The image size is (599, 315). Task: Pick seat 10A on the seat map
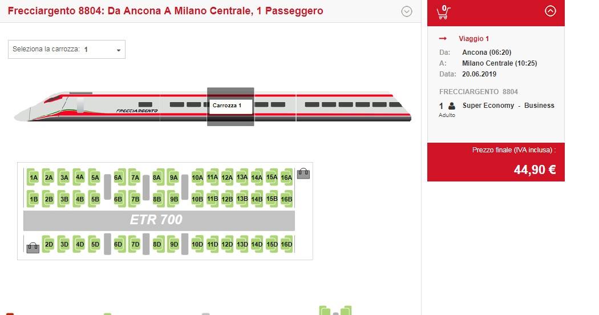click(197, 177)
